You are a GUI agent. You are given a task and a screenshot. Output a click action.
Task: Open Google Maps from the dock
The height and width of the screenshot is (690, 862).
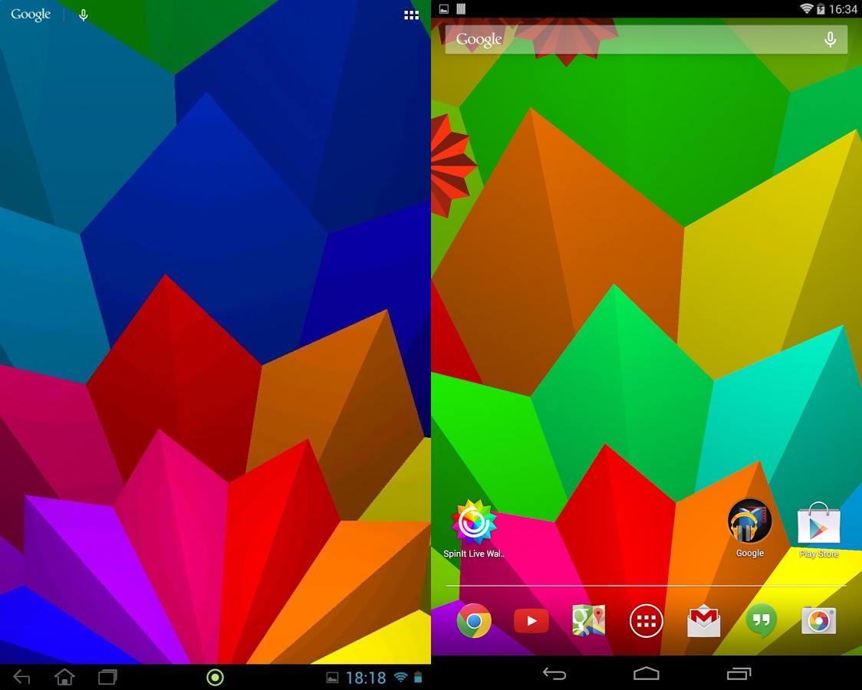588,621
